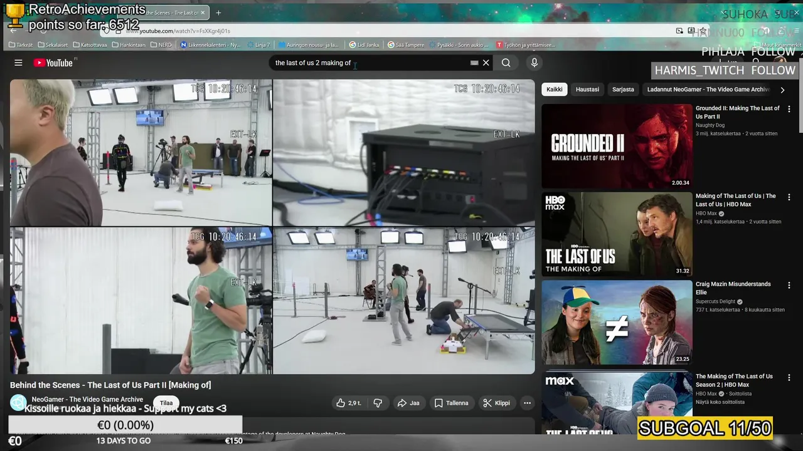Click the video title 'Behind the Scenes - The Last of Us Part II'
The image size is (803, 451).
coord(110,385)
